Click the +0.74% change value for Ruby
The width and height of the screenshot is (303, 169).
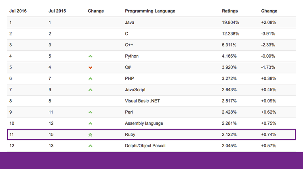coord(269,134)
